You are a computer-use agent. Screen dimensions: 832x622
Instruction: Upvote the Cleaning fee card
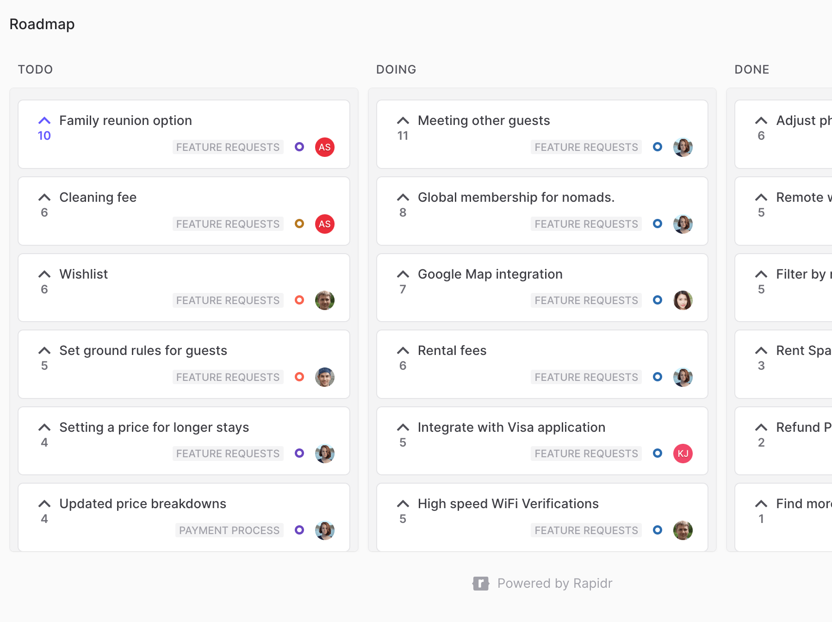click(x=44, y=198)
